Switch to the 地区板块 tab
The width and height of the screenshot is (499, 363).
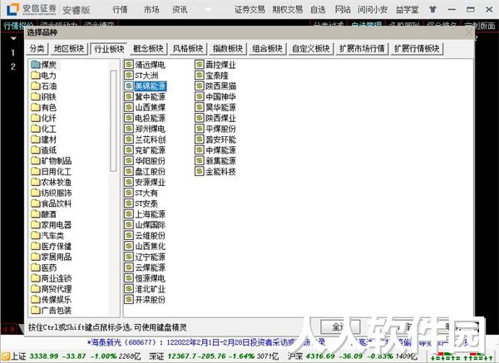pyautogui.click(x=69, y=49)
